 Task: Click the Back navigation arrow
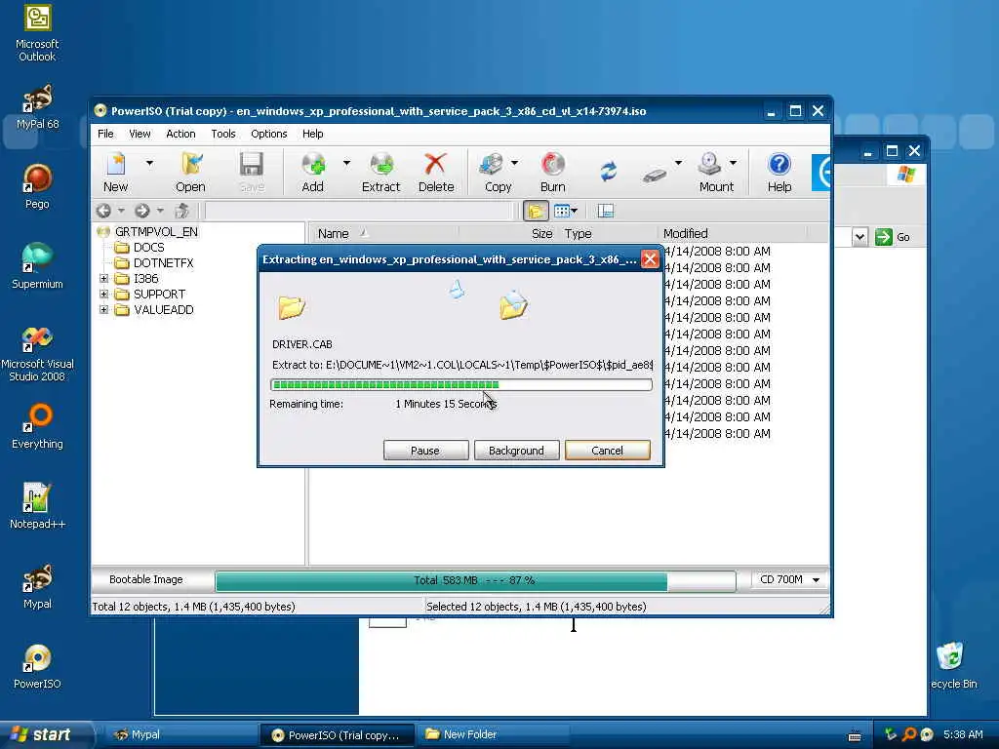[x=103, y=211]
